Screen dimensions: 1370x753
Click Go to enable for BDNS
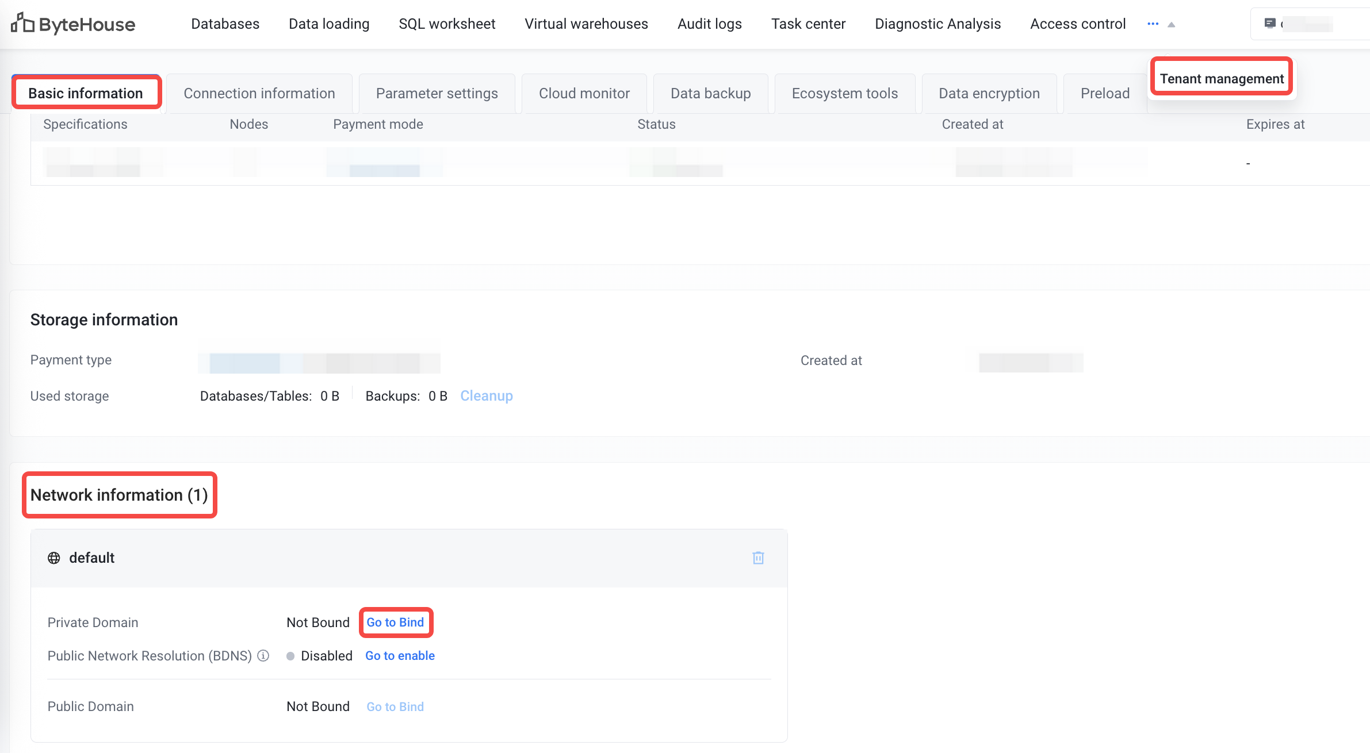(x=400, y=655)
